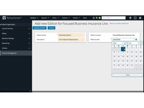Click Focused Business Insurance Line value text

click(124, 35)
